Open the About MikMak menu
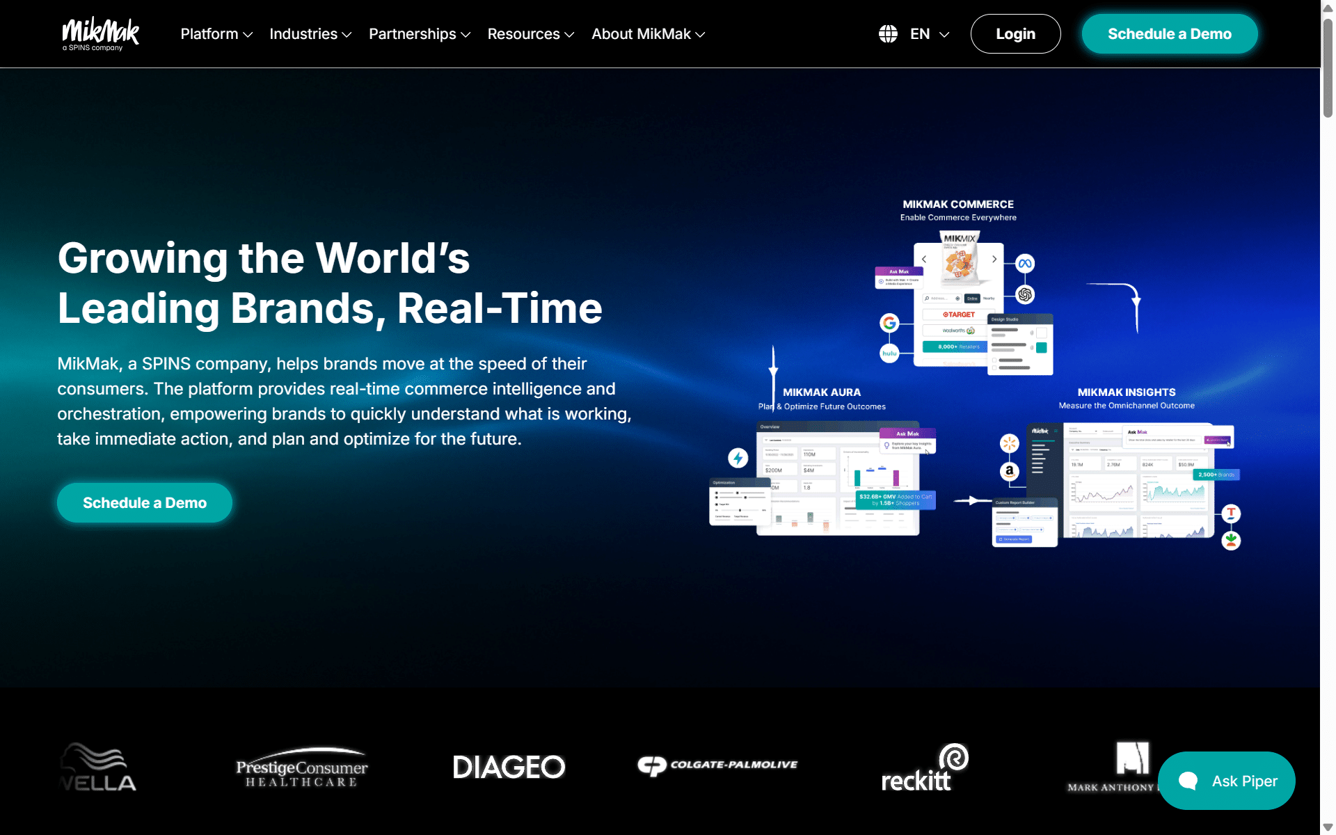The width and height of the screenshot is (1336, 835). 649,34
